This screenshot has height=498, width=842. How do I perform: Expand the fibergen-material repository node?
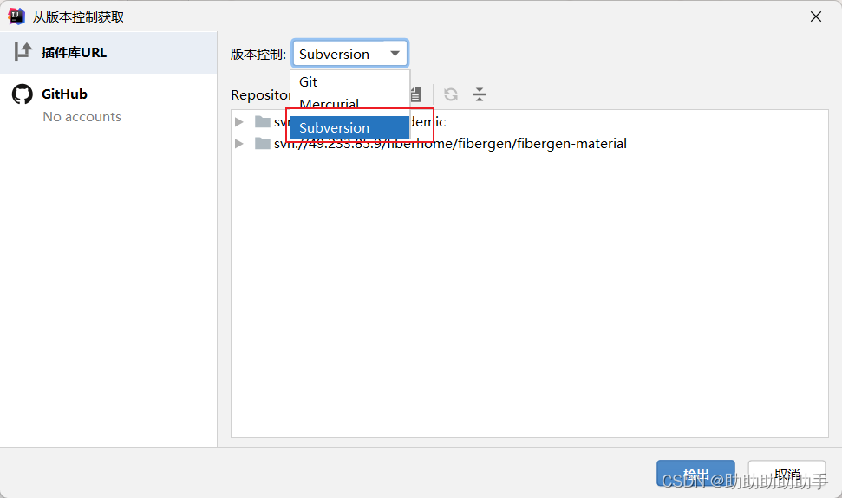coord(239,144)
